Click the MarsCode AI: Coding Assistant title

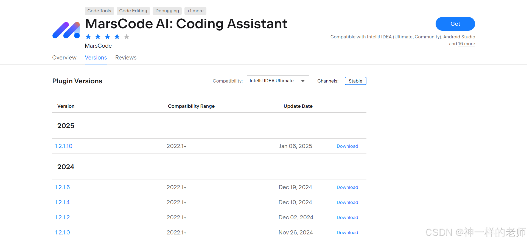[186, 24]
